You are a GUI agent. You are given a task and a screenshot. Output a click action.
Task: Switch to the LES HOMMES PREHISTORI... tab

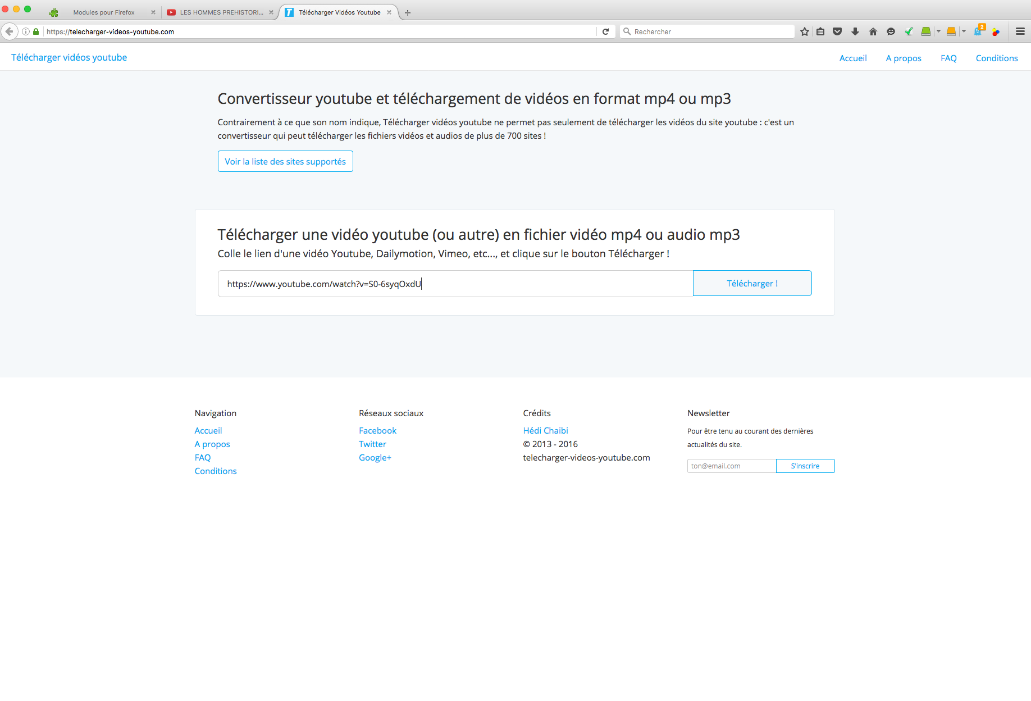click(221, 12)
